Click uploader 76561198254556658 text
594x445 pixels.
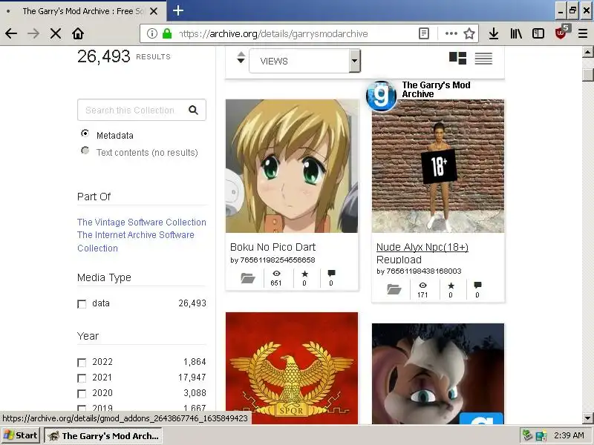(277, 260)
